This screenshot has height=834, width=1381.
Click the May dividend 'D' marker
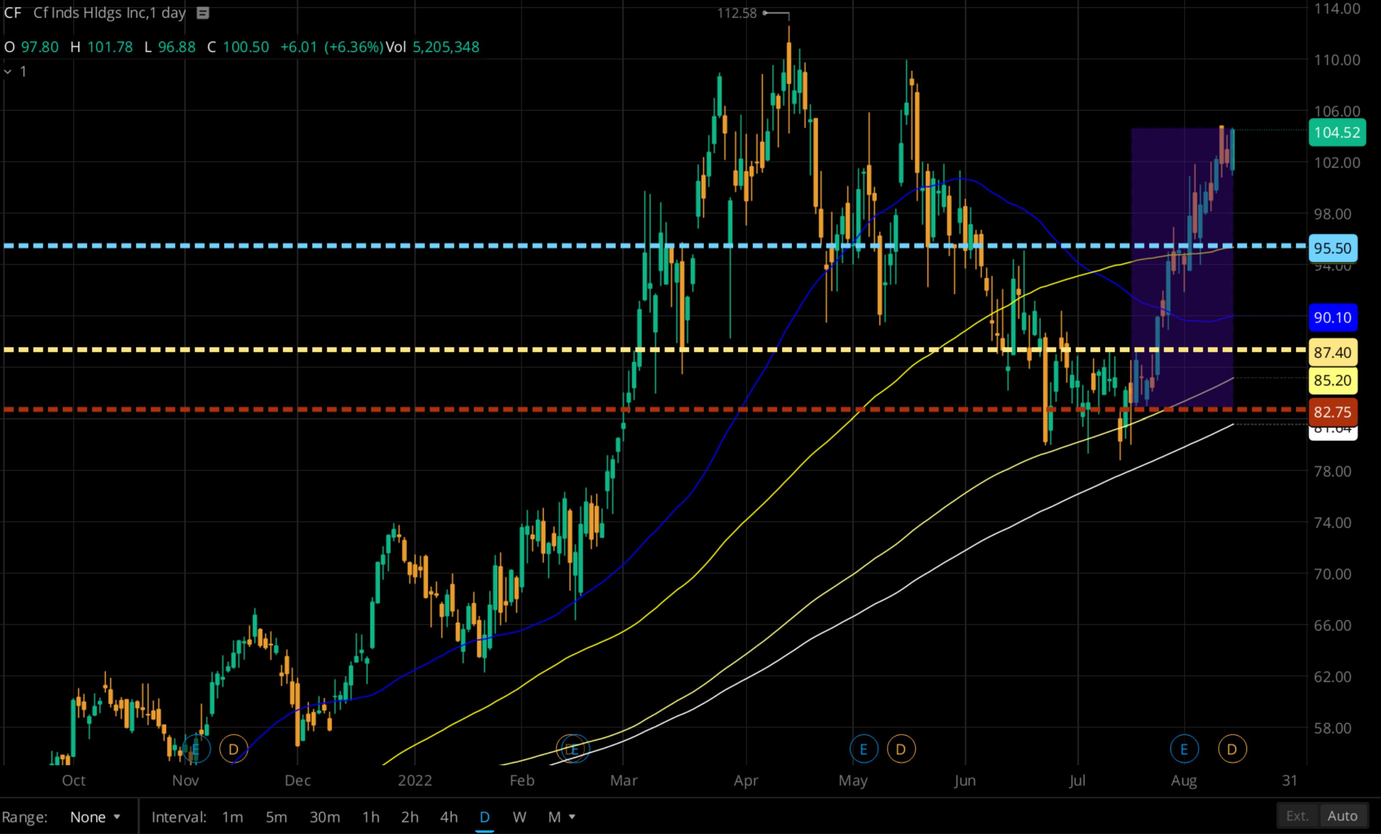point(901,749)
